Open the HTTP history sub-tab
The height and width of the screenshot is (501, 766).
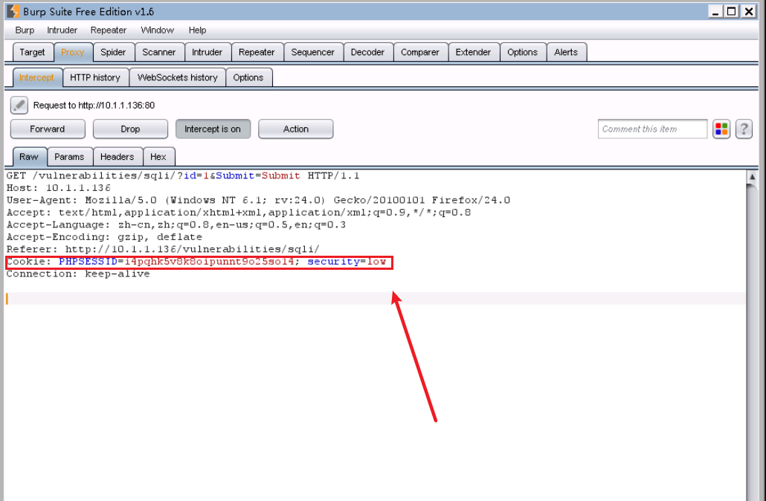95,77
